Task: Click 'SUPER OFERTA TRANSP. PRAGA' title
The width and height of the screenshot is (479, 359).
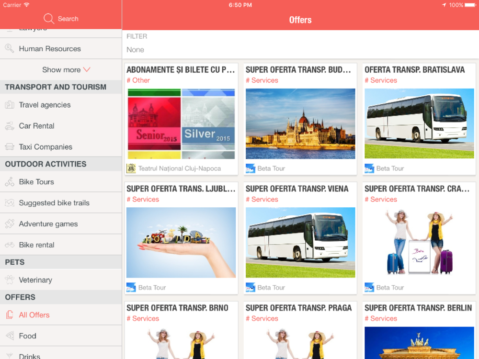Action: tap(299, 308)
